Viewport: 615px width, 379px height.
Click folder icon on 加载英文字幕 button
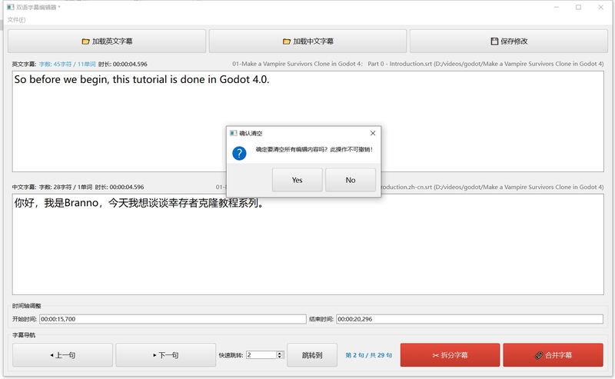85,42
